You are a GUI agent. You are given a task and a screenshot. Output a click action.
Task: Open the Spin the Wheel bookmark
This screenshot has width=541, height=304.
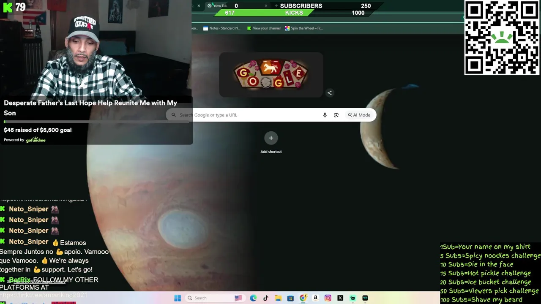pyautogui.click(x=304, y=28)
